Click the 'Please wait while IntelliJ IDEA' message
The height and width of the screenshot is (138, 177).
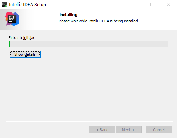[x=99, y=21]
